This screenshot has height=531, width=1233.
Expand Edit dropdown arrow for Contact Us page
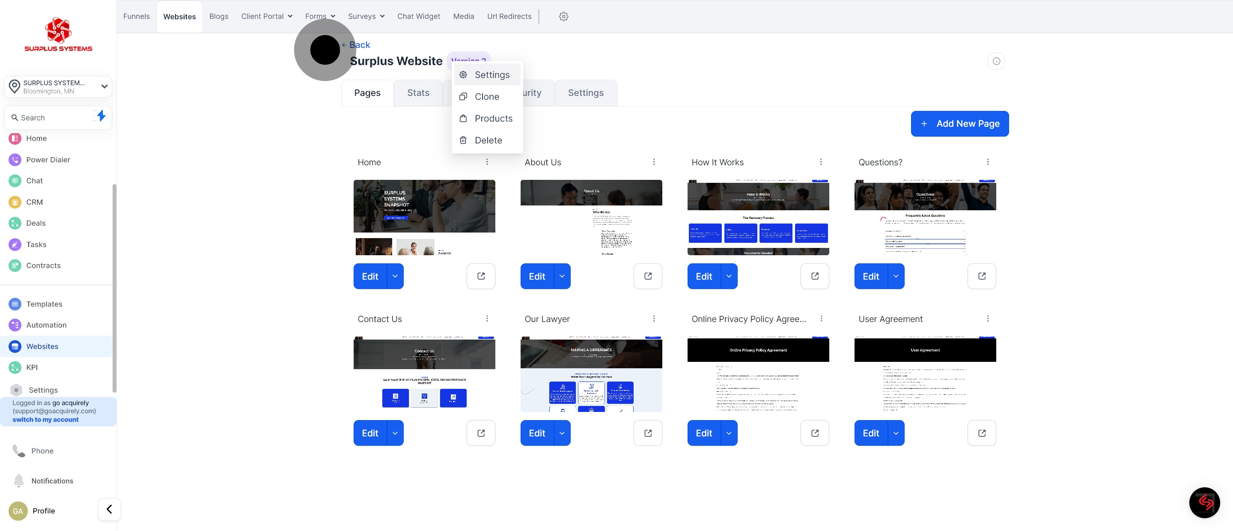point(395,433)
